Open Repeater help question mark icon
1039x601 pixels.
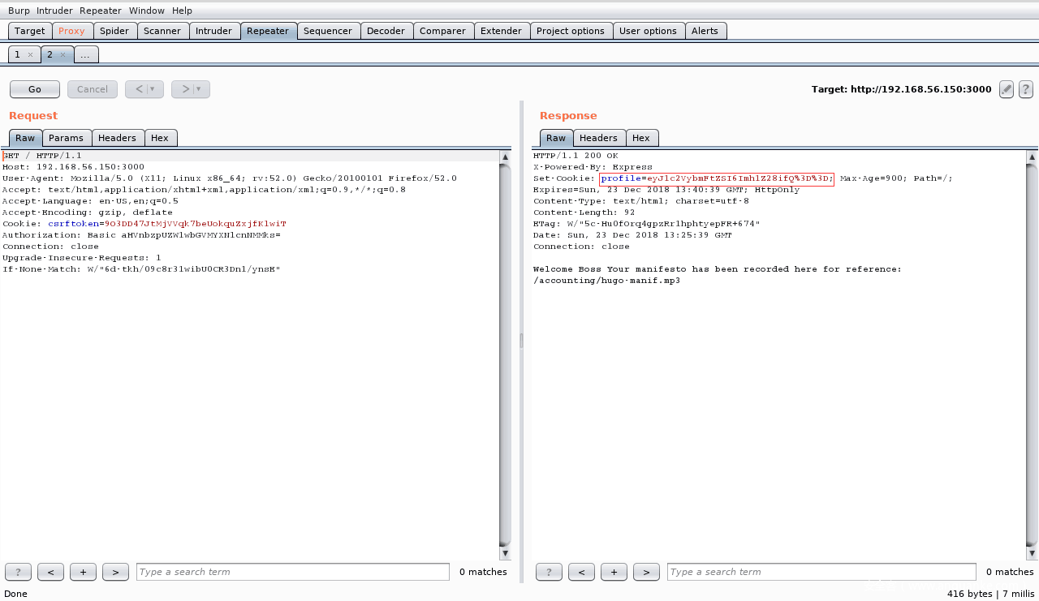pyautogui.click(x=1026, y=89)
